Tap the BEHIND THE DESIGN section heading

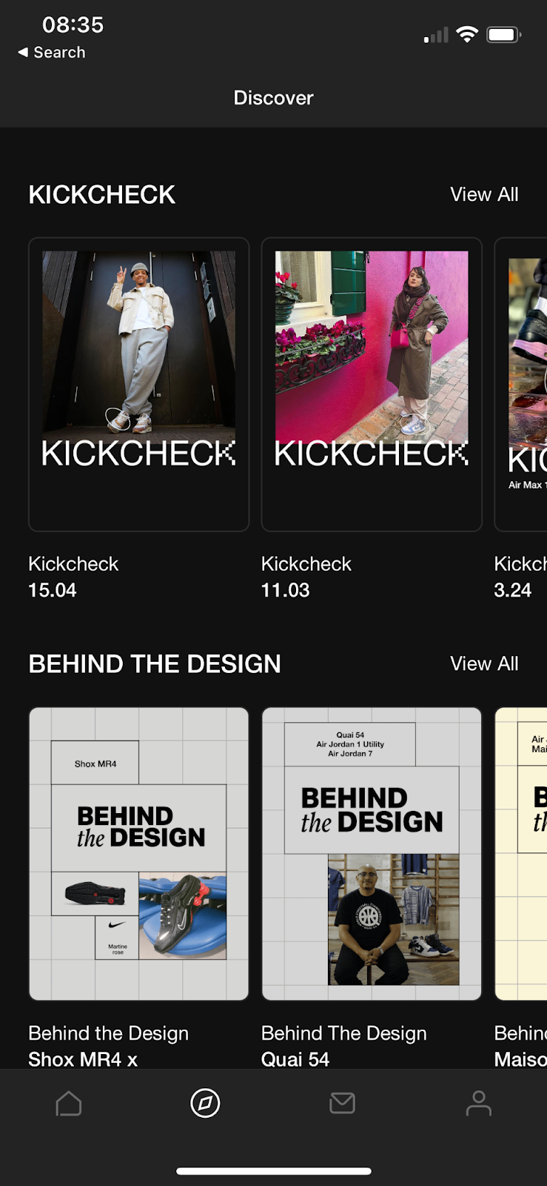[x=155, y=663]
